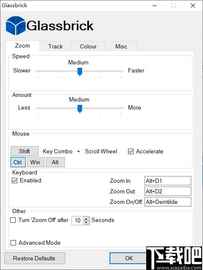203x270 pixels.
Task: Toggle the Shift key combo button
Action: (x=24, y=151)
